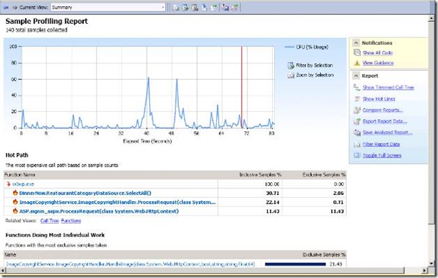
Task: Click the 22.14 inclusive samples cell
Action: click(x=250, y=202)
